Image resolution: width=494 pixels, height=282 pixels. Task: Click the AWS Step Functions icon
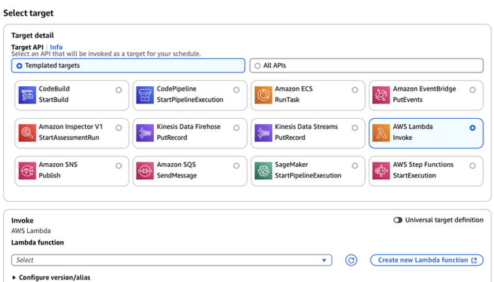coord(381,171)
